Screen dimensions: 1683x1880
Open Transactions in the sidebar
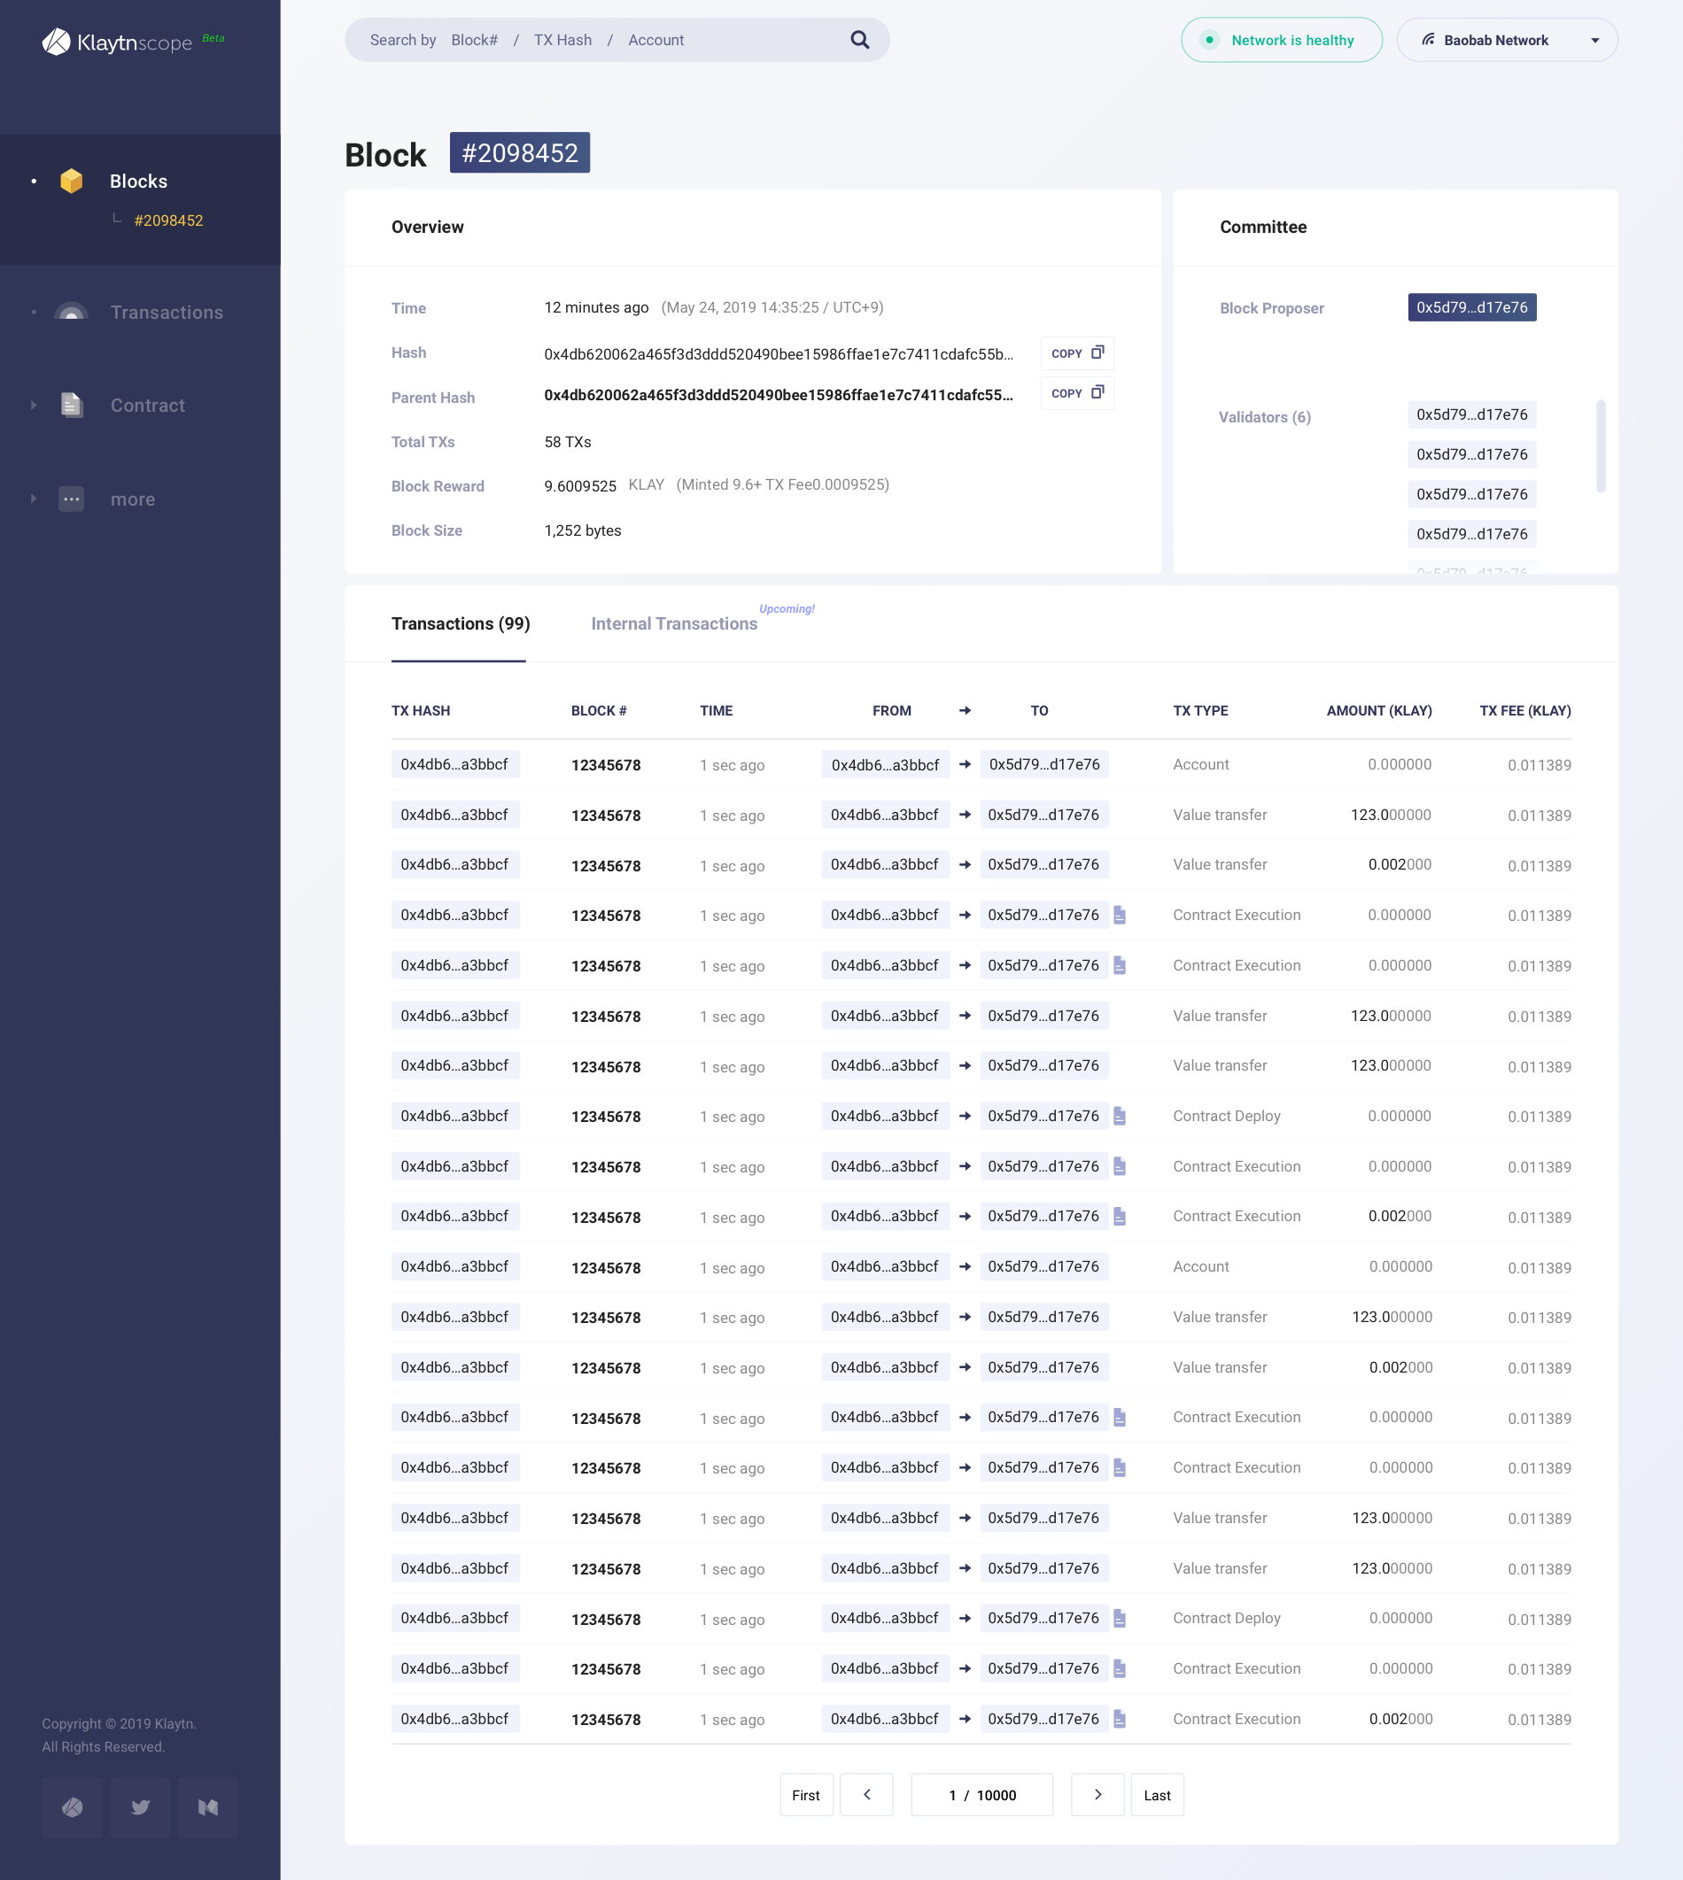167,313
